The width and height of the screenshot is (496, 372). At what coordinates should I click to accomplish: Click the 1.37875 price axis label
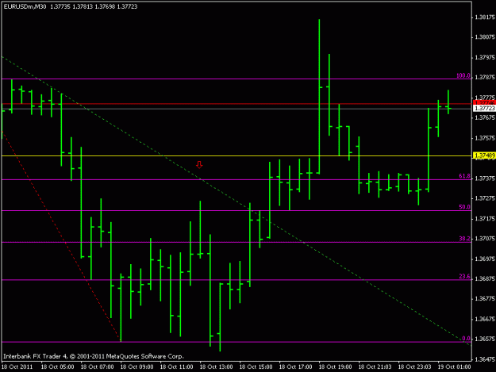click(485, 78)
